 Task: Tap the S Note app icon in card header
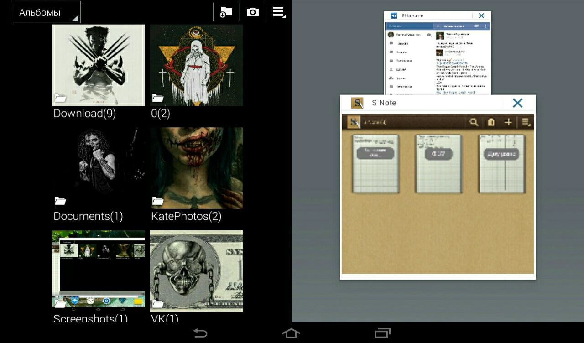coord(357,103)
